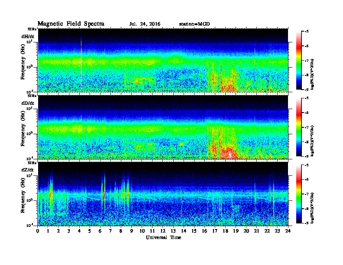
Task: Click the vertical spike near 4 UT in dH/dt
Action: (x=81, y=65)
